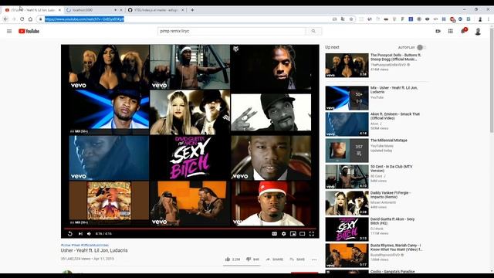Replay the video with replay button

tap(70, 234)
